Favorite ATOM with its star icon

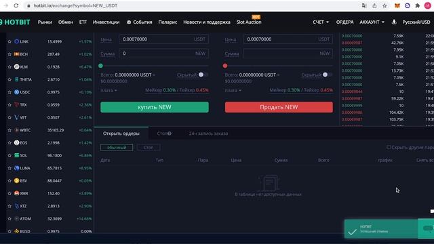(x=9, y=219)
